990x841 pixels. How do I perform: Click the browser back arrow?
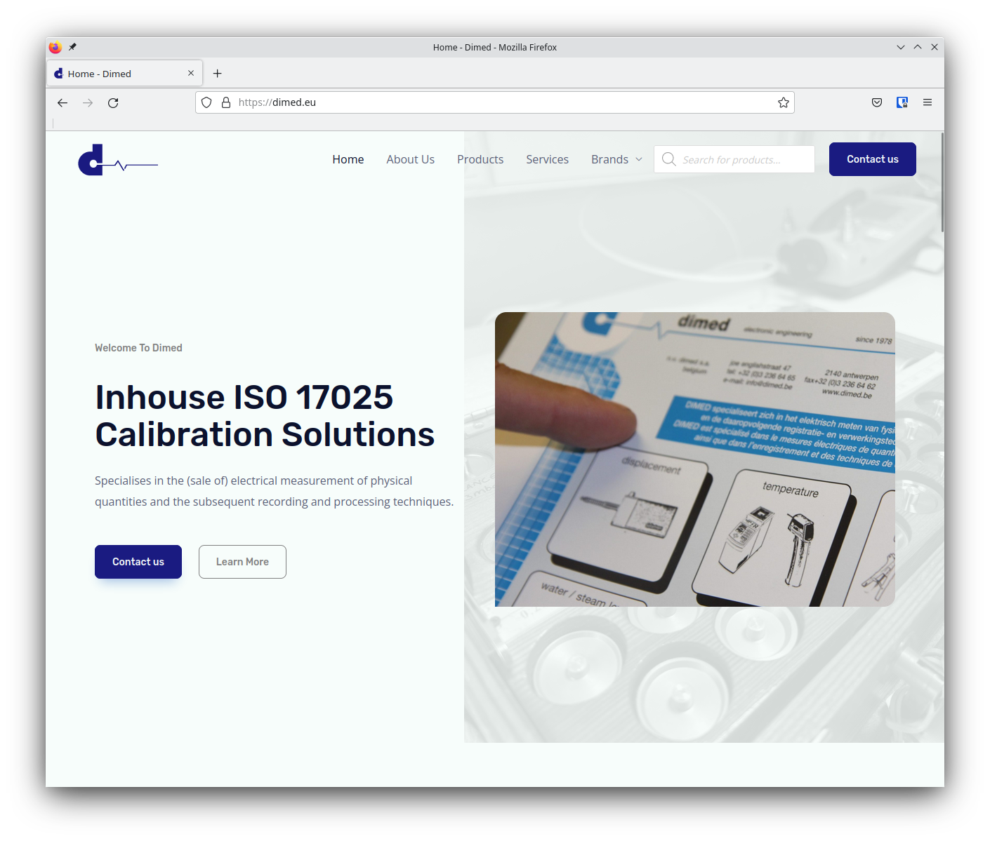pos(62,103)
